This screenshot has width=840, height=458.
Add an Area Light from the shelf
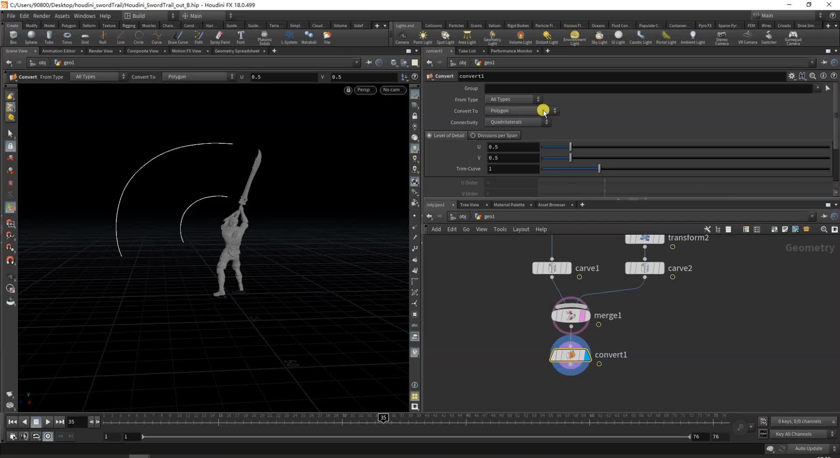click(x=467, y=38)
